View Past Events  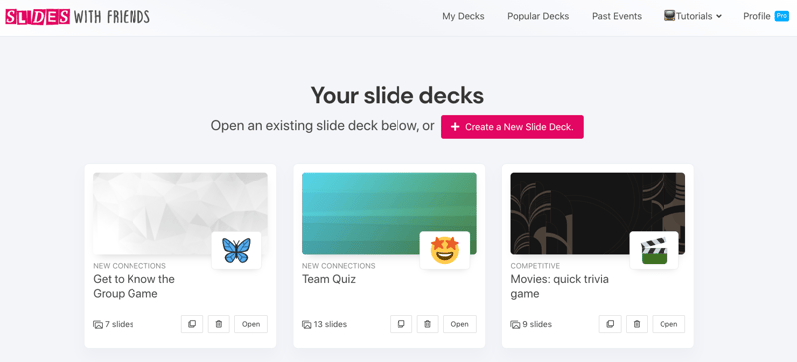pos(617,16)
